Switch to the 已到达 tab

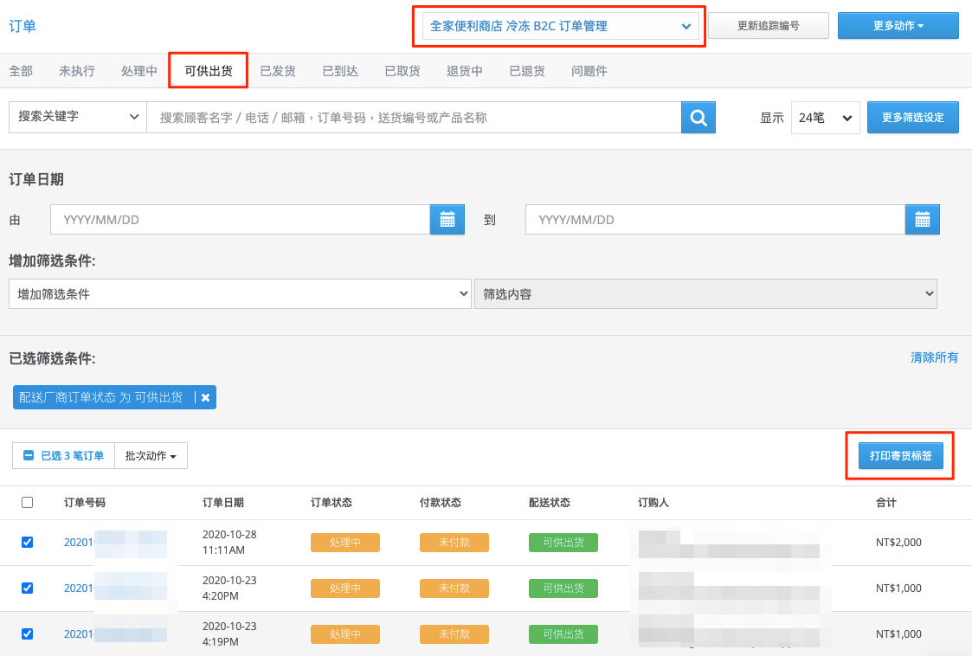[x=340, y=71]
